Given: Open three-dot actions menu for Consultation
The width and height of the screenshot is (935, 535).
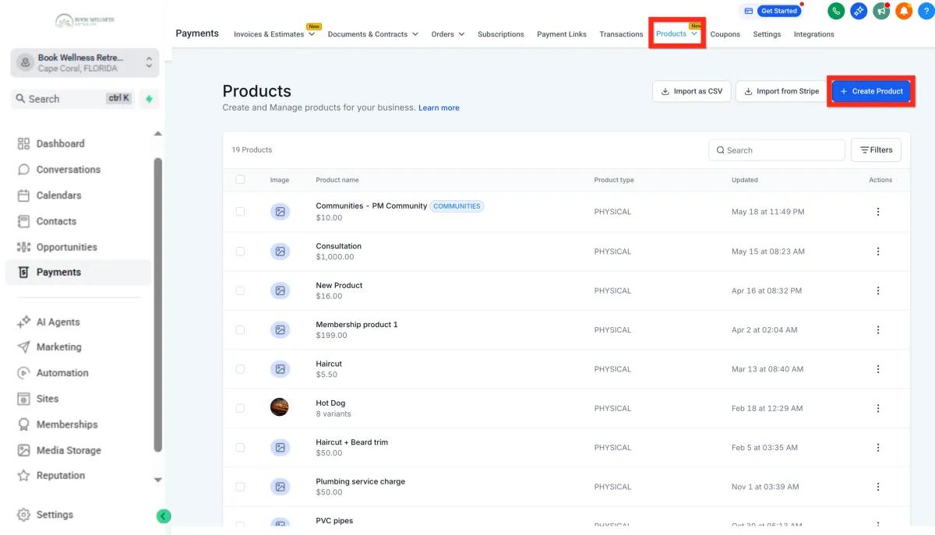Looking at the screenshot, I should [x=878, y=252].
